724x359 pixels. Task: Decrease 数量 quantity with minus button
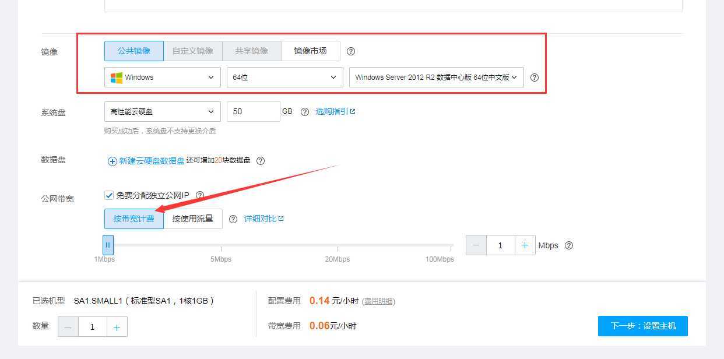coord(68,327)
